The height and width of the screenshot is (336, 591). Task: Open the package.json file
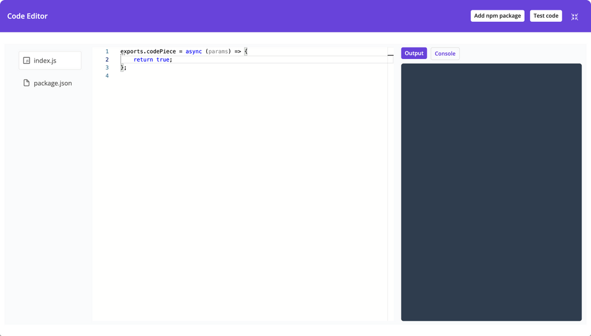(x=53, y=82)
